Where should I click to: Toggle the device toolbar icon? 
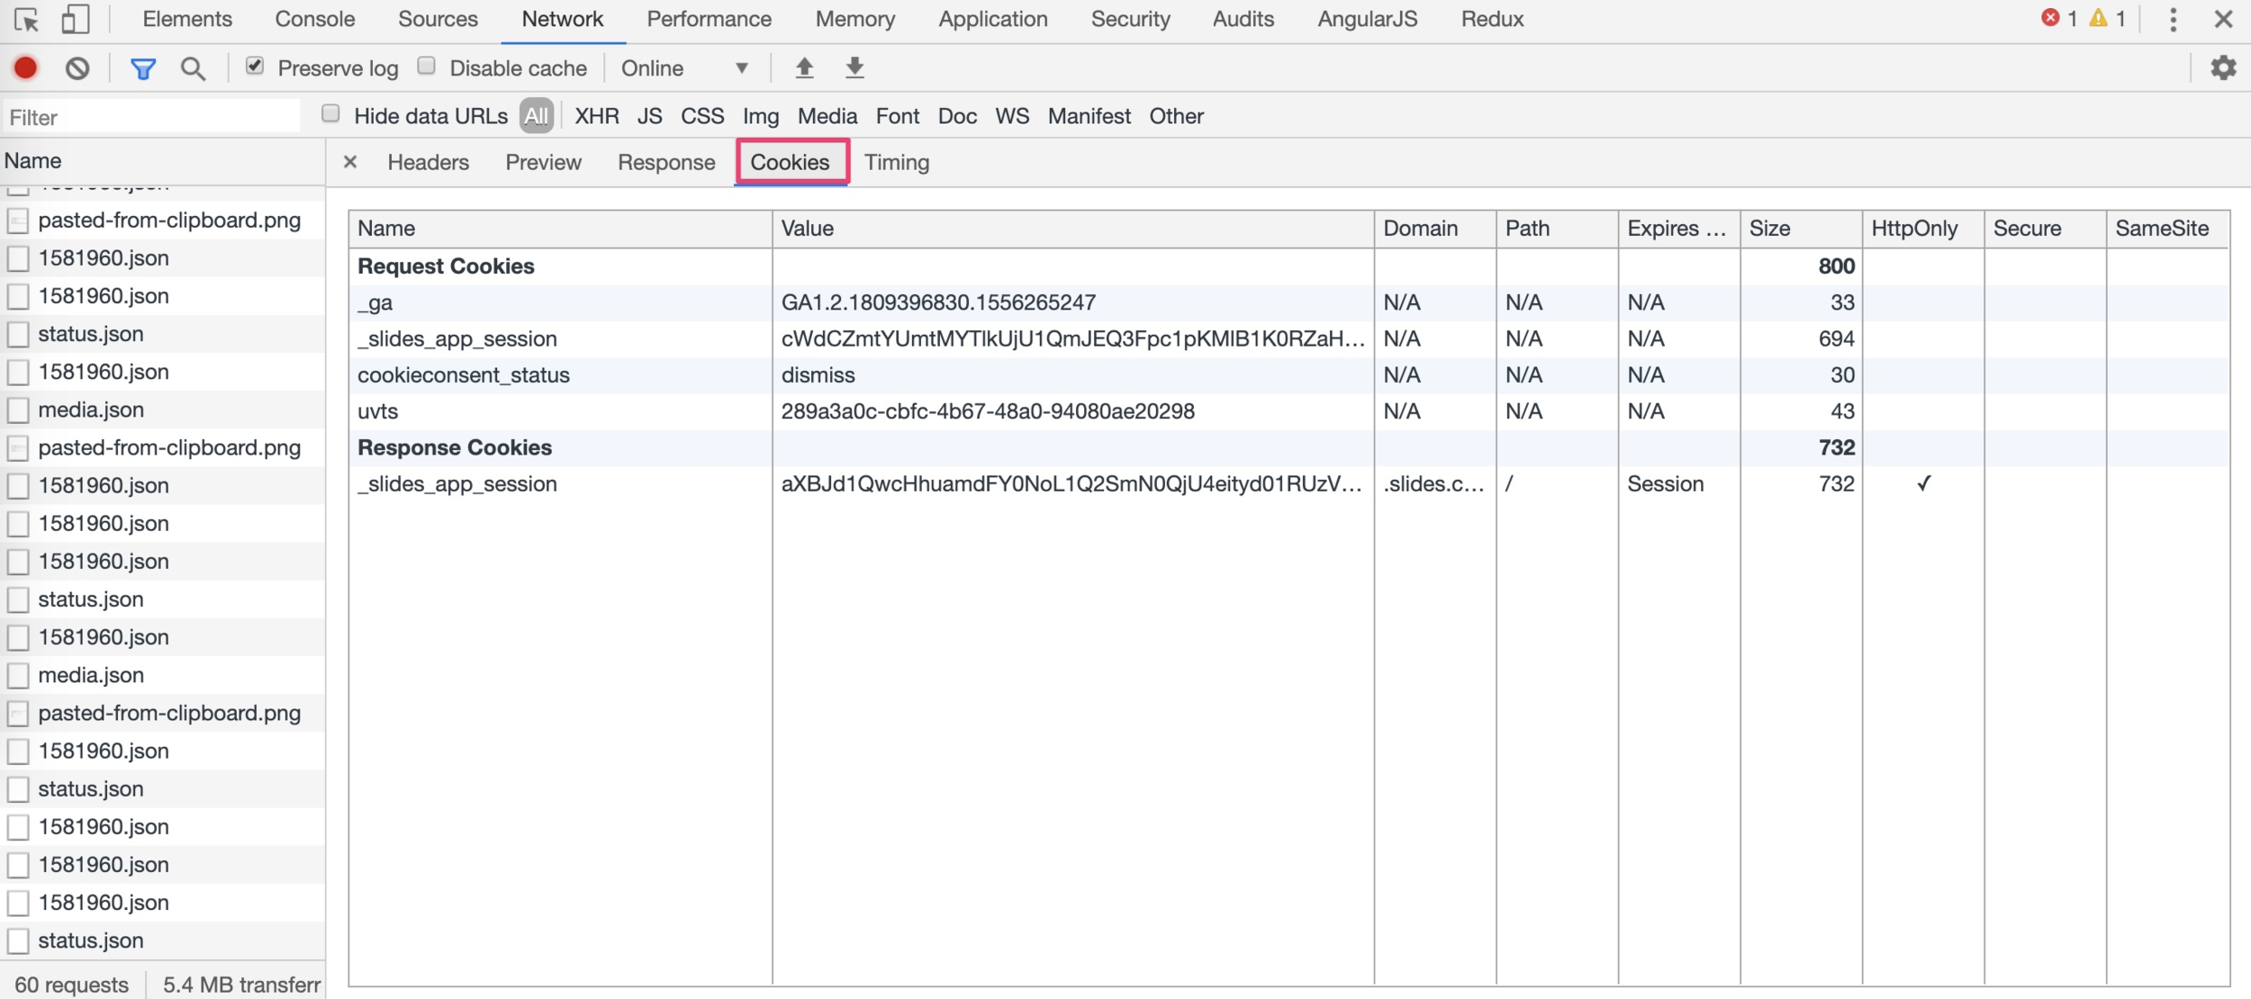[x=75, y=19]
